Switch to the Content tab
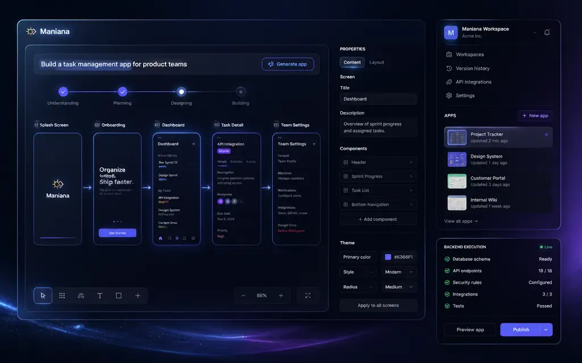 pyautogui.click(x=352, y=62)
